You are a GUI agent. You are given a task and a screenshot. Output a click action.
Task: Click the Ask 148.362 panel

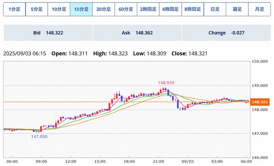coord(137,33)
